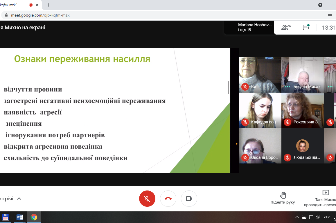The image size is (336, 223).
Task: Open the chat messages icon
Action: [x=306, y=28]
